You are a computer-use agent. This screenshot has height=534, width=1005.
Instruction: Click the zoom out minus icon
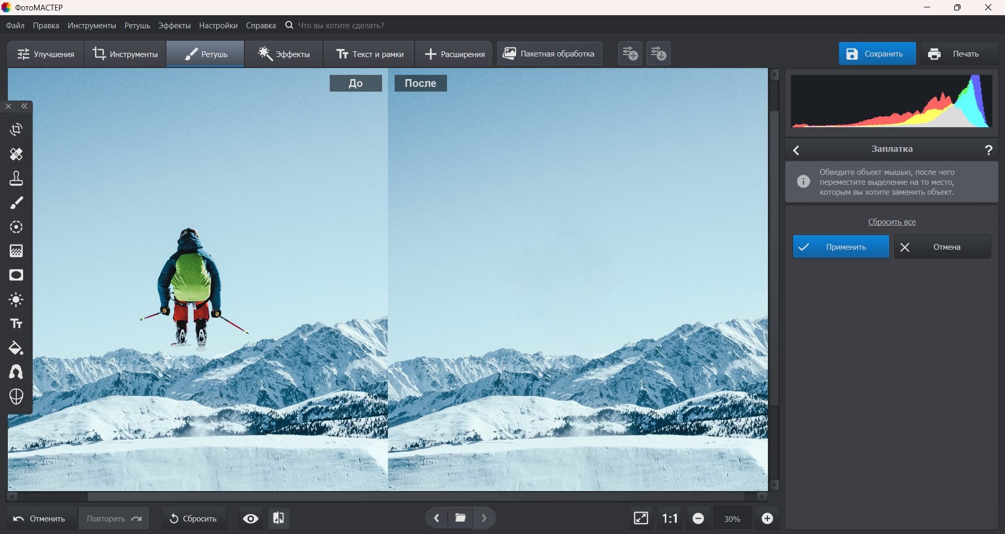(x=698, y=518)
